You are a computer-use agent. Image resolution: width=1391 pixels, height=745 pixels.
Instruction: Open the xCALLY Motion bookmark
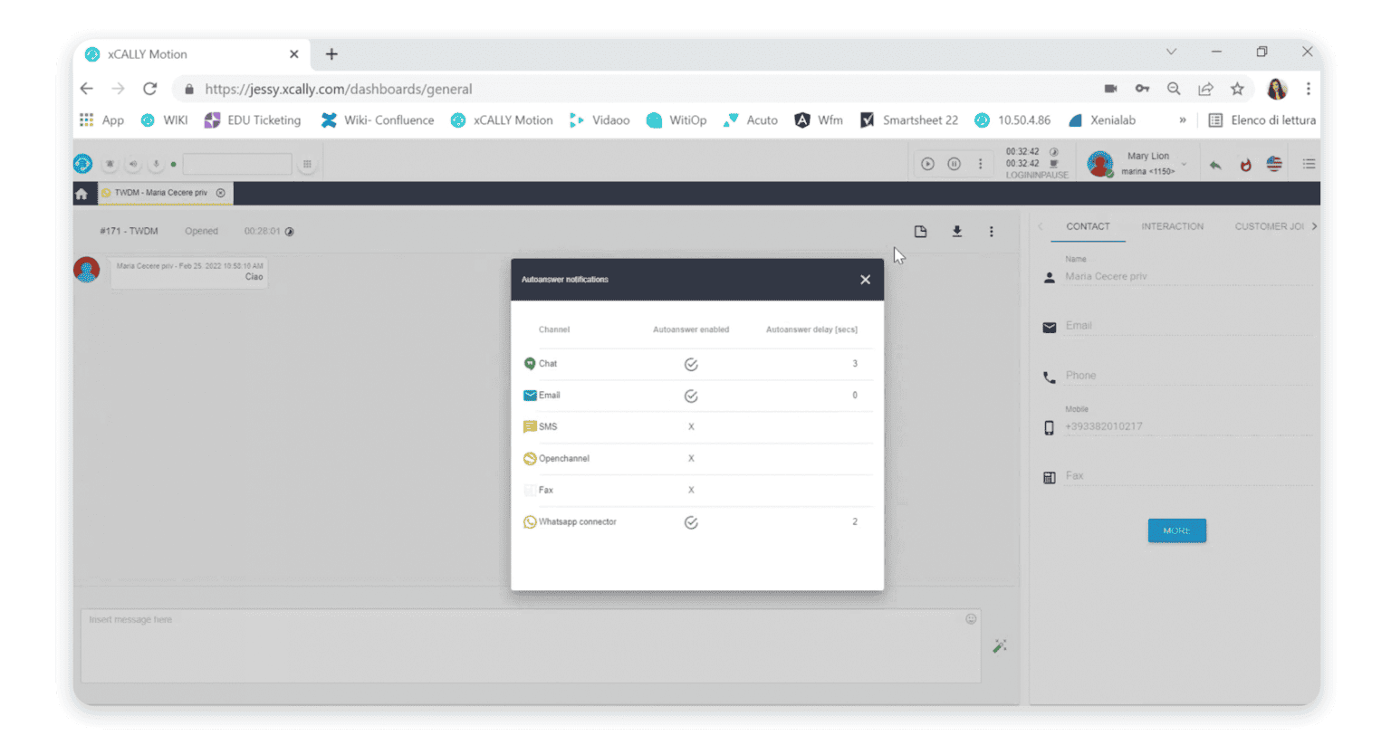click(502, 120)
